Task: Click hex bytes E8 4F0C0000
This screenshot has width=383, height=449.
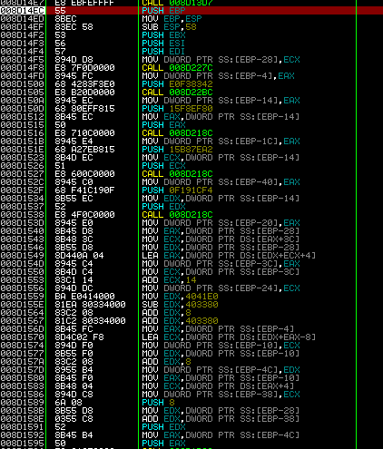Action: [84, 215]
